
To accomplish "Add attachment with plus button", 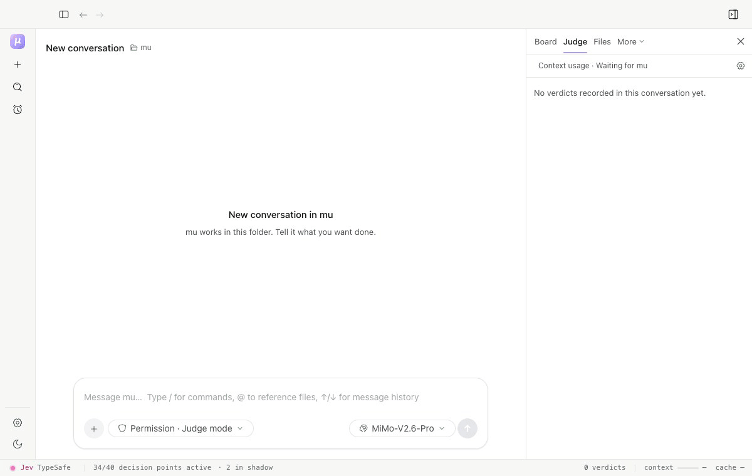I will point(94,428).
